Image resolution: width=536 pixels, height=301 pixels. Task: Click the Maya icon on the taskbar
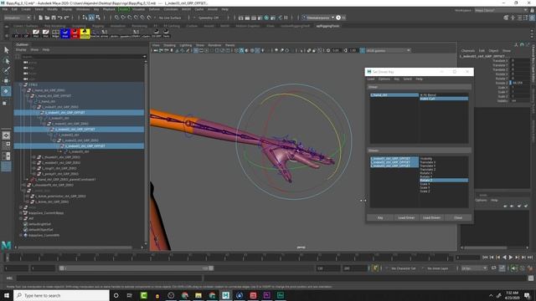(x=225, y=295)
